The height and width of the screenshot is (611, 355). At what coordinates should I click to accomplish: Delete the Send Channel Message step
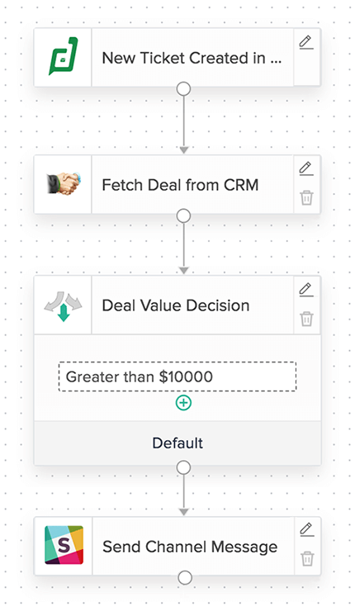(307, 558)
